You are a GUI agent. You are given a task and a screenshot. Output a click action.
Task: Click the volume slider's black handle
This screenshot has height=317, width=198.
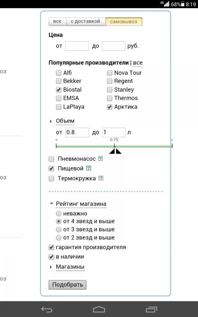[115, 151]
